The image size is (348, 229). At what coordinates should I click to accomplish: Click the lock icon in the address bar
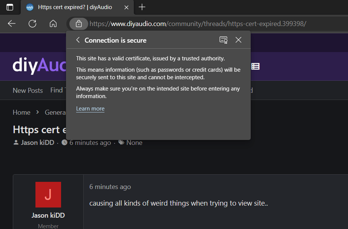coord(79,23)
